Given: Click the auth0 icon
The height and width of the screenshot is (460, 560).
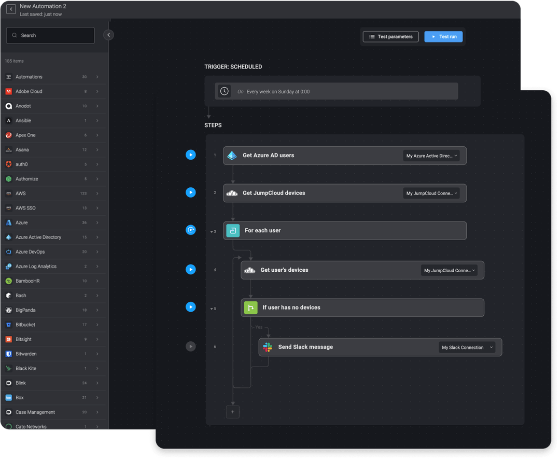Looking at the screenshot, I should [9, 164].
